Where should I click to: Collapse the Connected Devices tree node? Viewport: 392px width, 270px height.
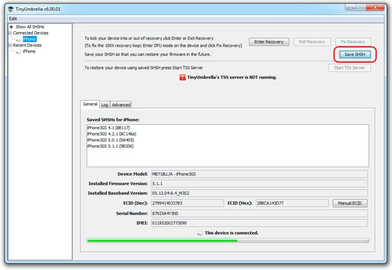10,33
